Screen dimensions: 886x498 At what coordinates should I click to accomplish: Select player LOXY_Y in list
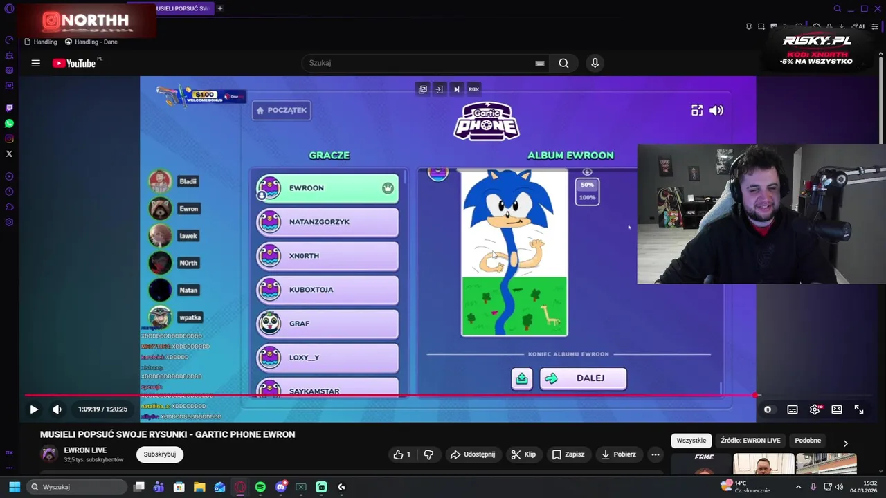(327, 358)
